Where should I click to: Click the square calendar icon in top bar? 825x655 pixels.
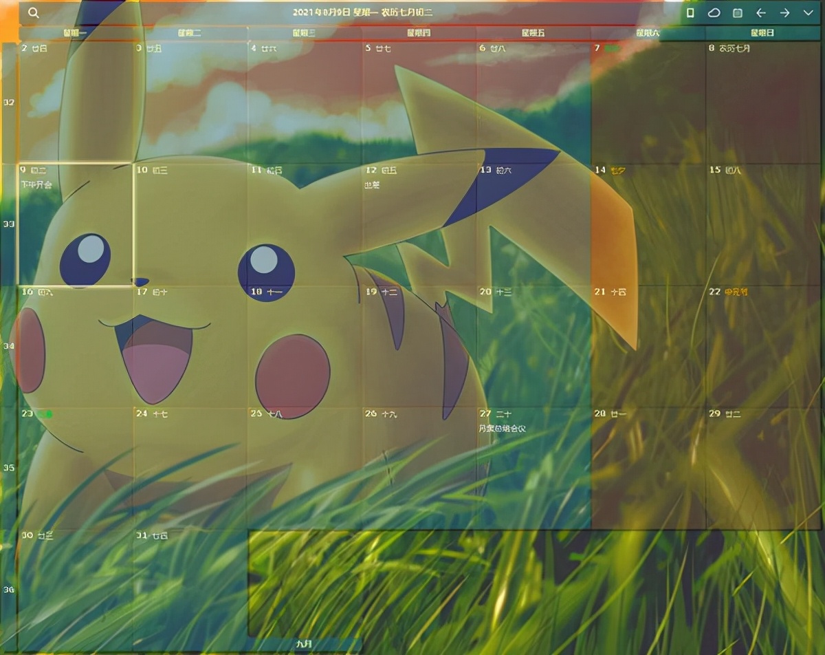pyautogui.click(x=737, y=13)
